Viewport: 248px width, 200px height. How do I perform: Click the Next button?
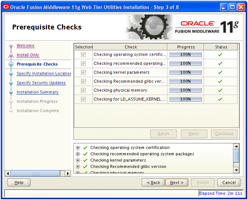(177, 183)
